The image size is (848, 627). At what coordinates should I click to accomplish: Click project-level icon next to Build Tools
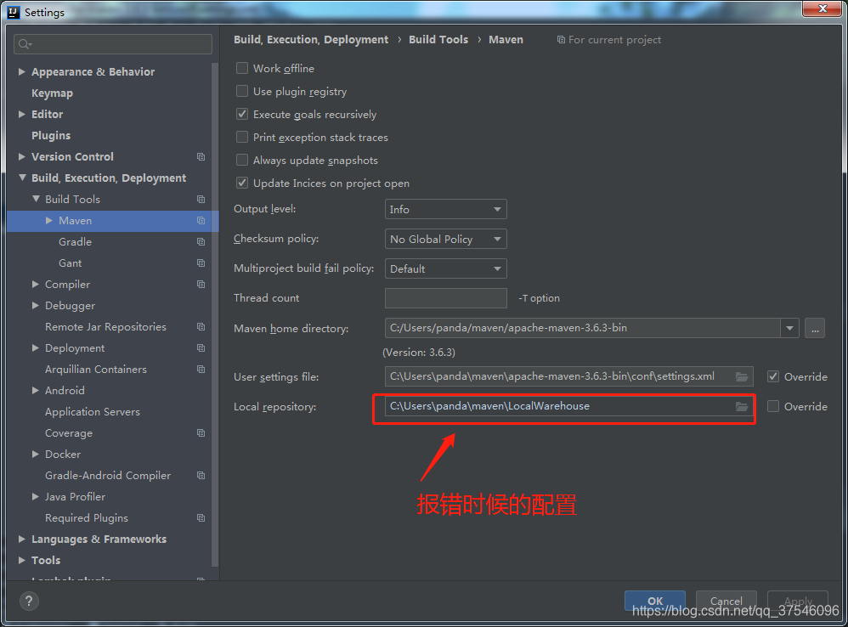coord(201,200)
